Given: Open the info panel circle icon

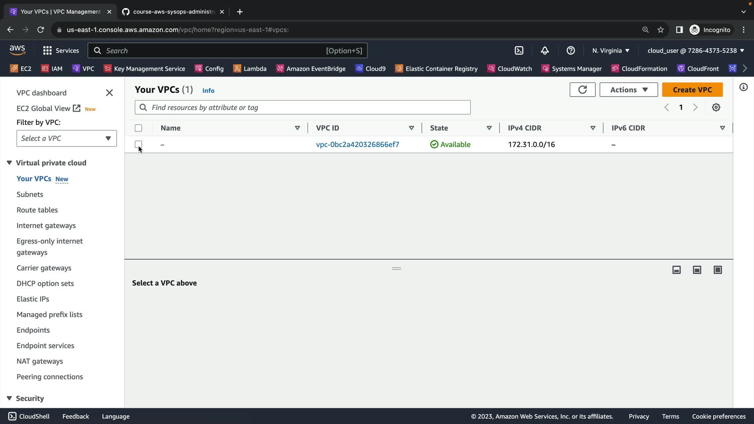Looking at the screenshot, I should (x=743, y=87).
